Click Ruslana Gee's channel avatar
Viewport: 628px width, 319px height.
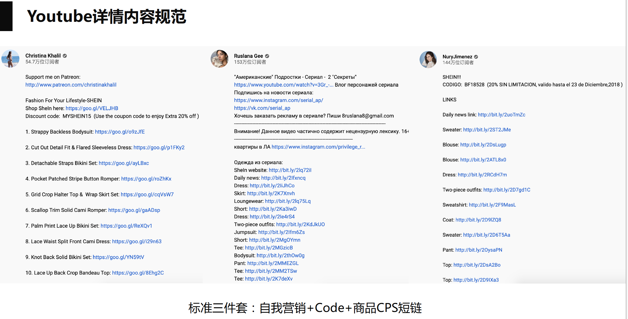tap(219, 59)
